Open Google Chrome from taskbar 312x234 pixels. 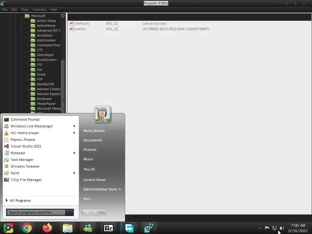27,228
